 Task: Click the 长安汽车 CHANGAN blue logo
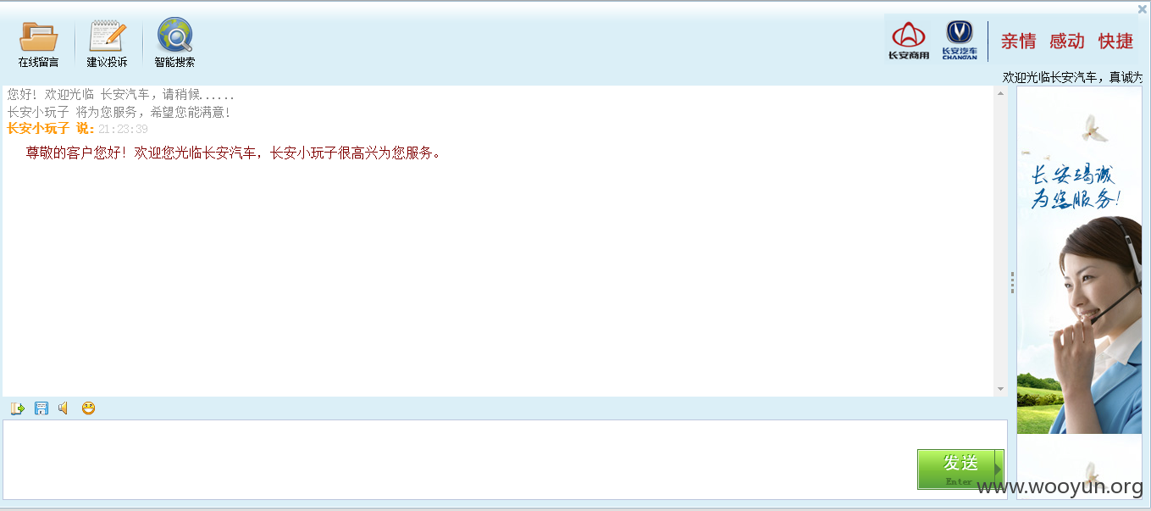click(960, 41)
